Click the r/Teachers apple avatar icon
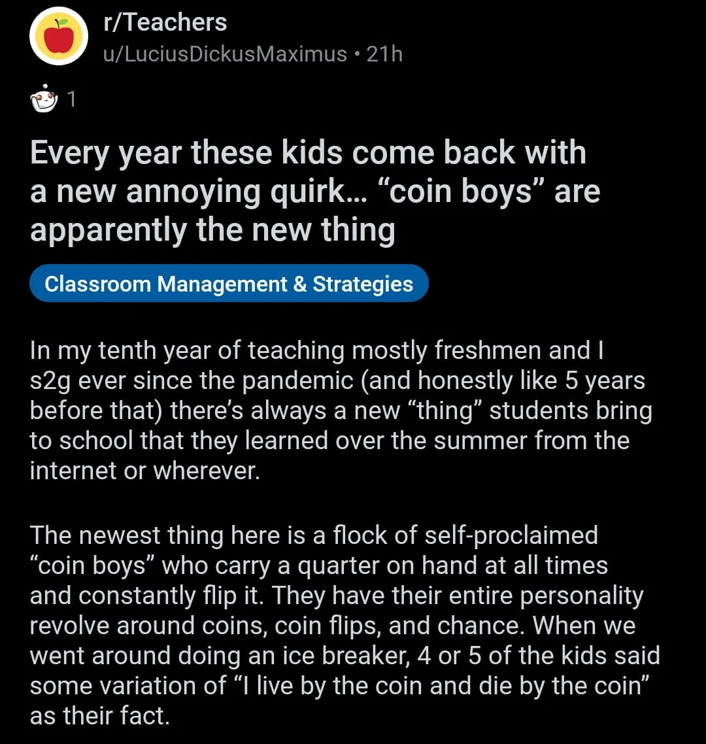 (59, 37)
